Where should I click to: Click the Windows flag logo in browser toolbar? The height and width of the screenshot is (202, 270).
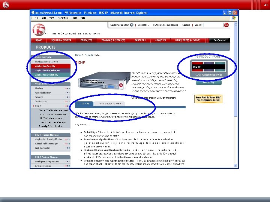pos(234,18)
